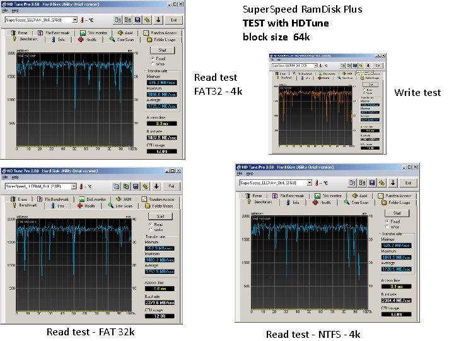Open Random Access tab in NTFS-4k window
The image size is (454, 341).
coord(395,196)
